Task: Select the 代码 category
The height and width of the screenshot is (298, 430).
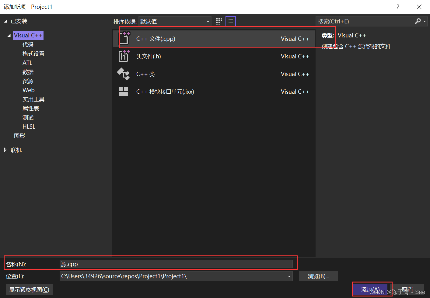Action: tap(28, 45)
